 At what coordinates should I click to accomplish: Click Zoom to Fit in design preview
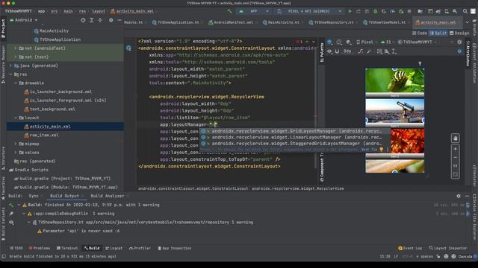coord(455,174)
